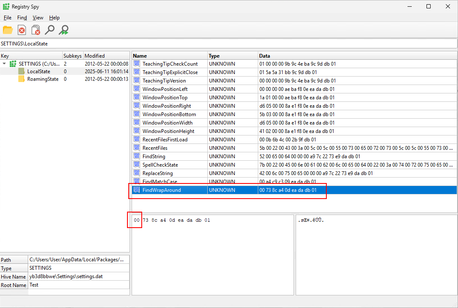Screen dimensions: 458x308
Task: Click the open hive folder icon
Action: pos(8,30)
